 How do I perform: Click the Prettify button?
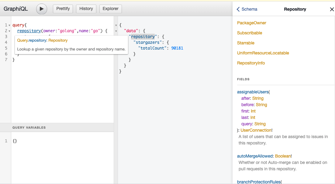tap(63, 9)
